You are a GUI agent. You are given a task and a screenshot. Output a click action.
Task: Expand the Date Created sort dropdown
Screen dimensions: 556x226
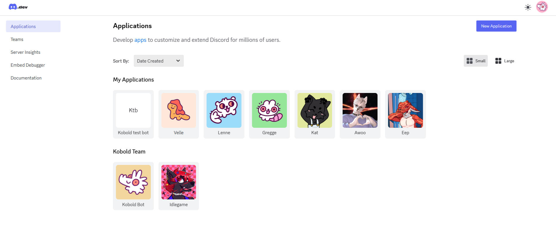[159, 61]
